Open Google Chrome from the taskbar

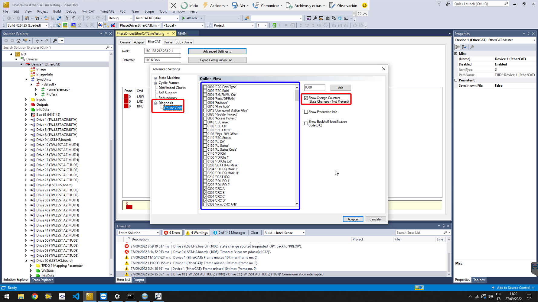click(35, 296)
